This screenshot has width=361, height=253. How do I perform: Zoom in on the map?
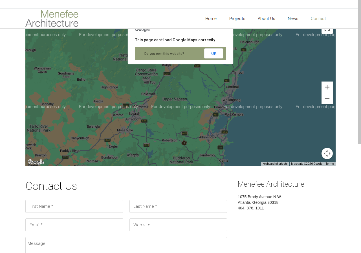coord(327,87)
